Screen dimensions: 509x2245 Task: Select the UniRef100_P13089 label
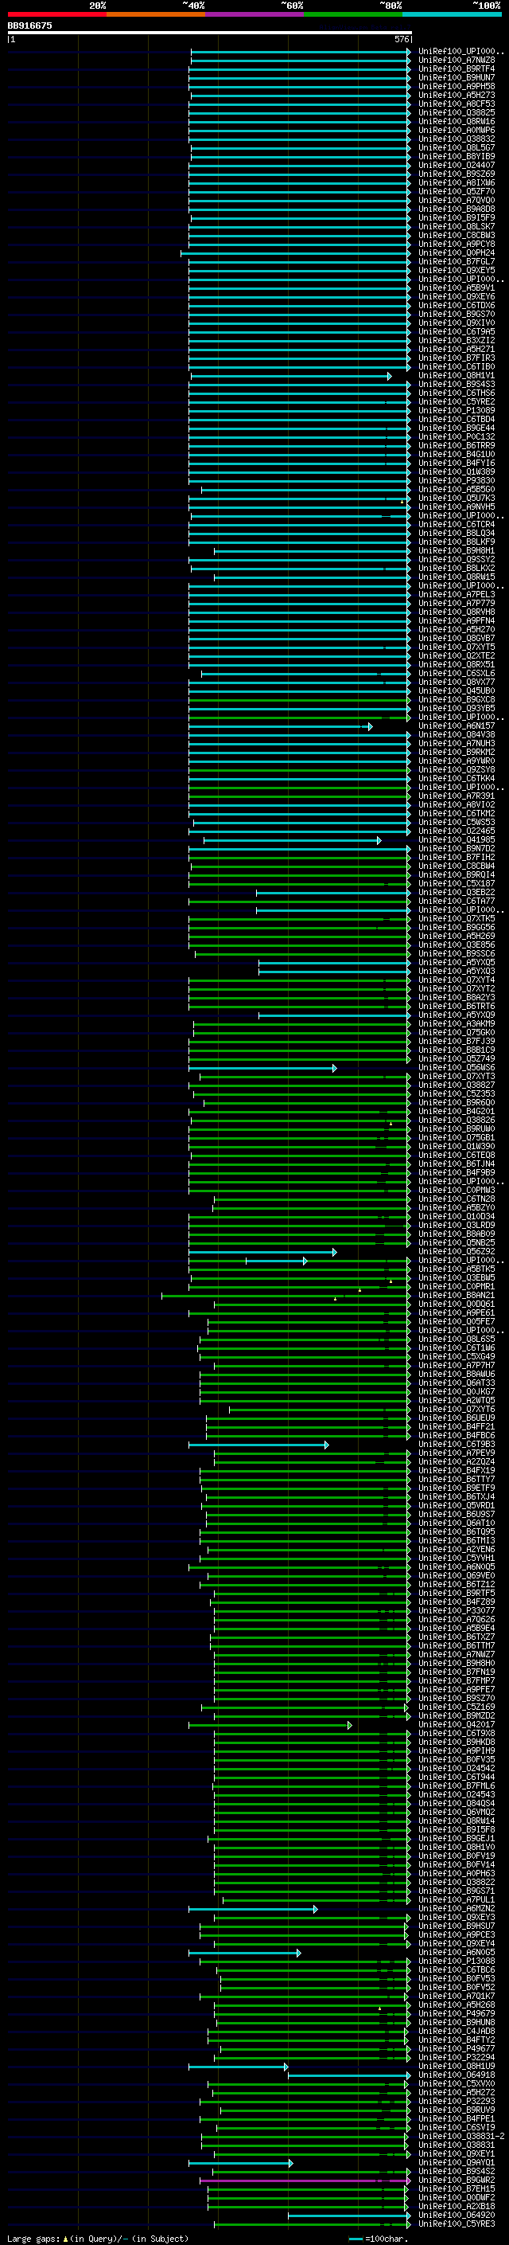point(457,410)
